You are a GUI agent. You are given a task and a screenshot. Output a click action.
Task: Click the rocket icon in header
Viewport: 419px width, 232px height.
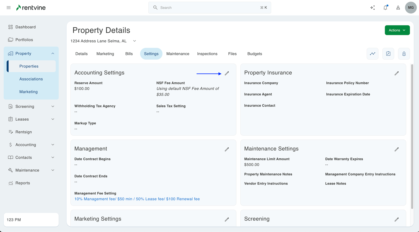tap(398, 8)
